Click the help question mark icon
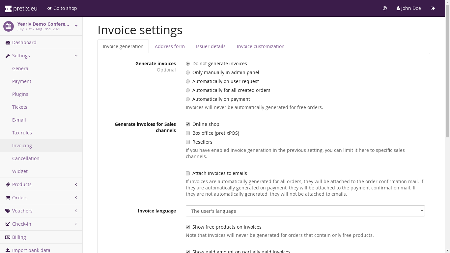The height and width of the screenshot is (253, 450). pyautogui.click(x=385, y=8)
